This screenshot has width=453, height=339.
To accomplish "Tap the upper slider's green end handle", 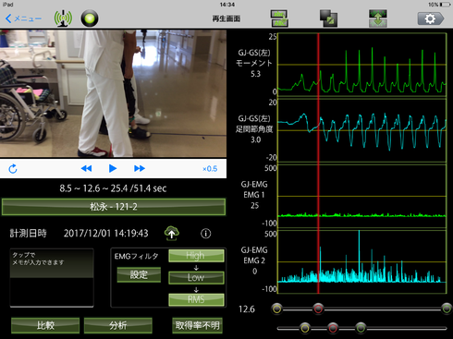I will (447, 309).
